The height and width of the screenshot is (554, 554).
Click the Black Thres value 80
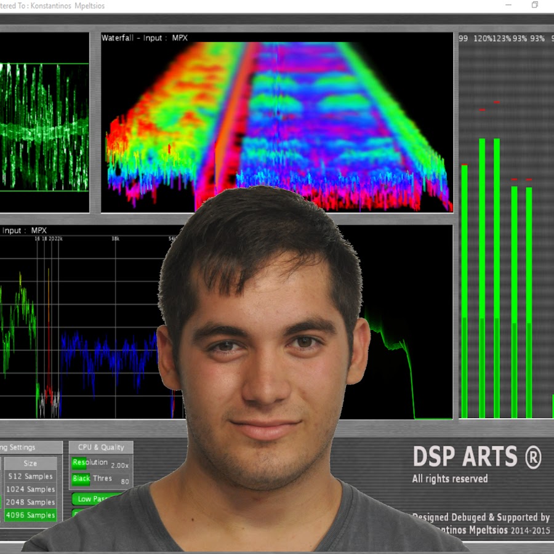click(125, 481)
